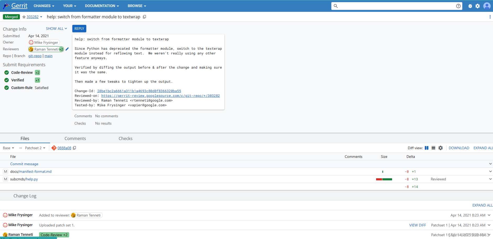Click EXPAND ALL in file list
The image size is (493, 239).
coord(483,148)
